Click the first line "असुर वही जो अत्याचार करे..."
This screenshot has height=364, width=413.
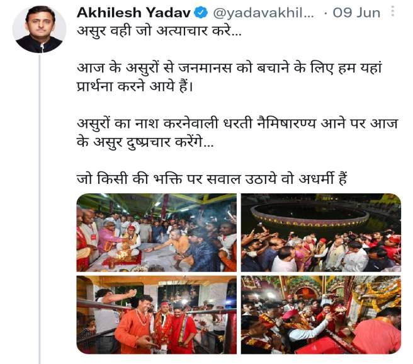coord(159,31)
